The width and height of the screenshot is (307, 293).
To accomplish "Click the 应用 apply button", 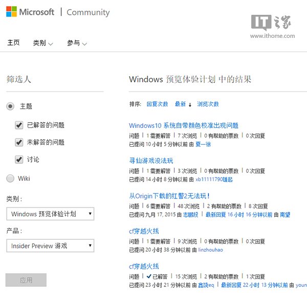I will pos(26,280).
